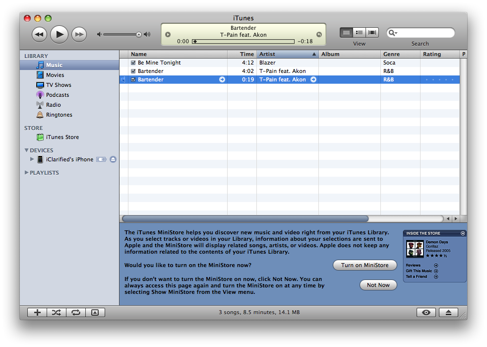The height and width of the screenshot is (347, 487).
Task: Toggle the repeat playlist button
Action: click(x=75, y=312)
